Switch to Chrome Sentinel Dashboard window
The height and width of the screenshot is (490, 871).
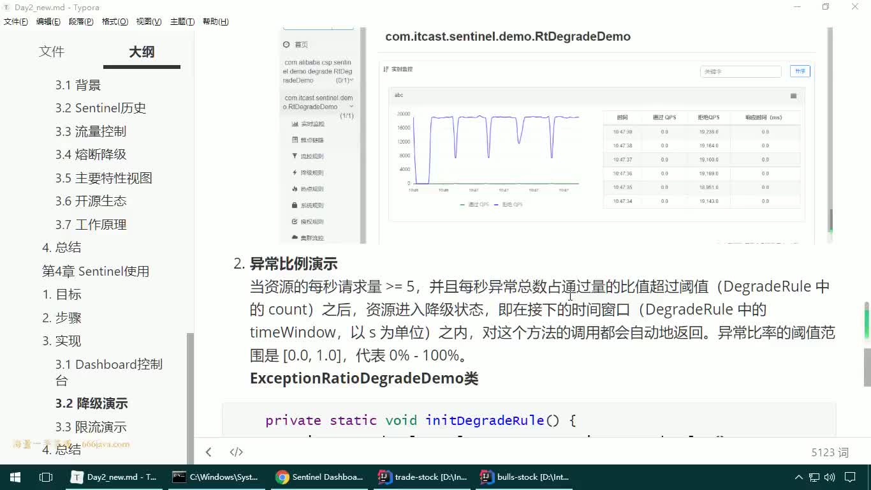point(319,477)
